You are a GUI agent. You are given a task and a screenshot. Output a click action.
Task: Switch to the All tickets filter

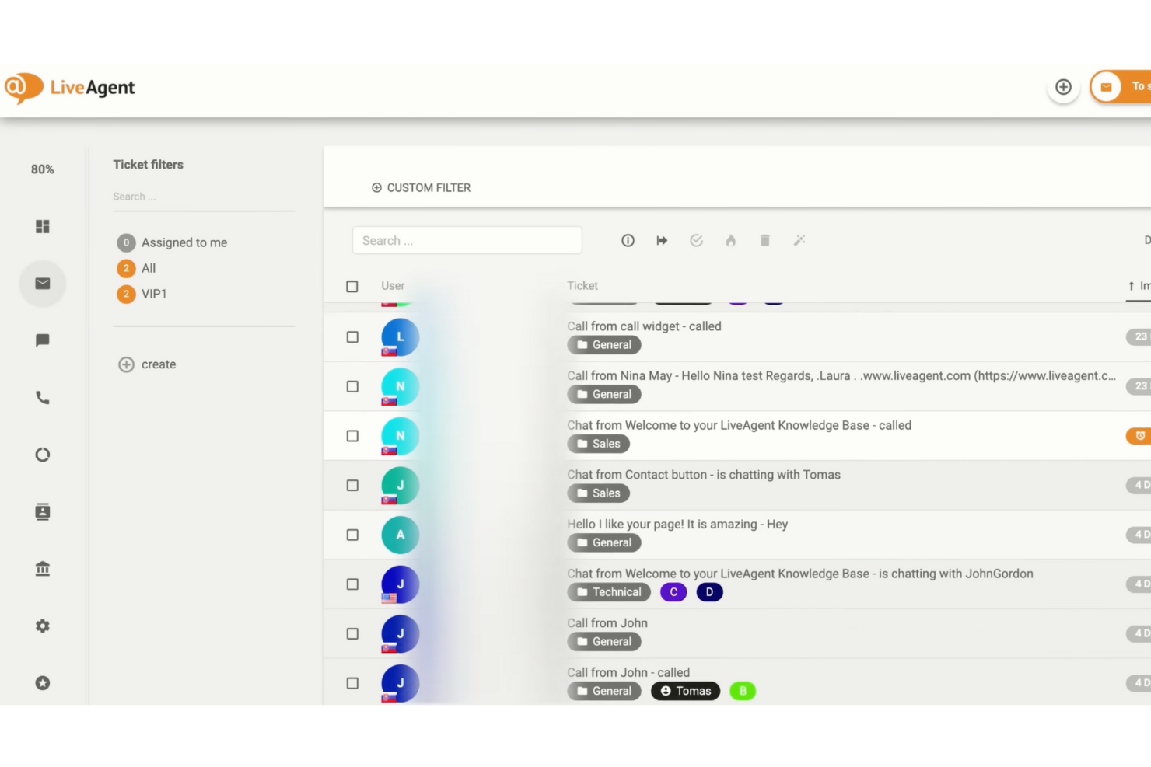[x=148, y=268]
